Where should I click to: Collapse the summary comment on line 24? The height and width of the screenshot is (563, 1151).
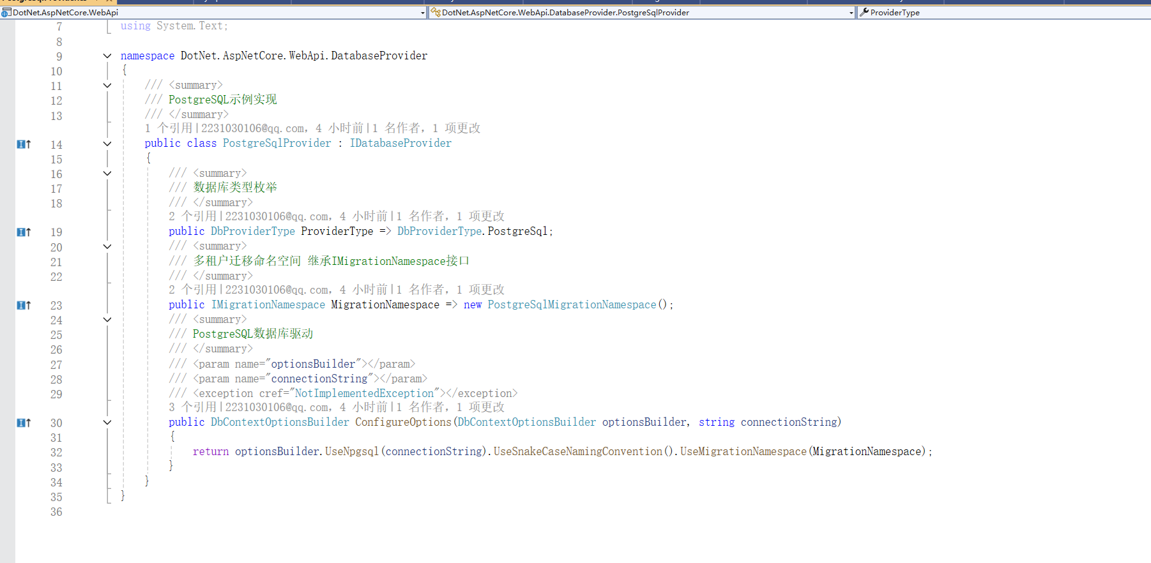[x=107, y=320]
